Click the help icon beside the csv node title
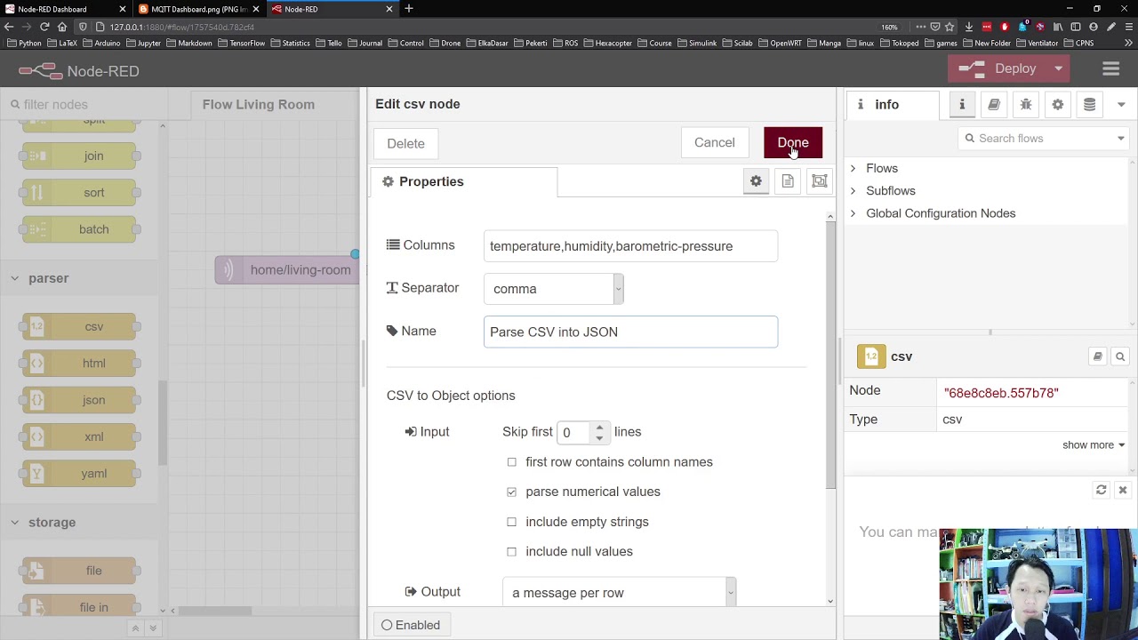1138x640 pixels. [x=1098, y=356]
